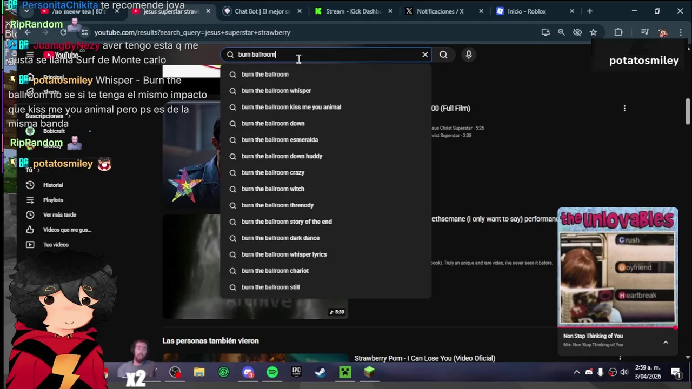Pick 'burn the ballroom story of the end'
This screenshot has width=692, height=389.
325,222
